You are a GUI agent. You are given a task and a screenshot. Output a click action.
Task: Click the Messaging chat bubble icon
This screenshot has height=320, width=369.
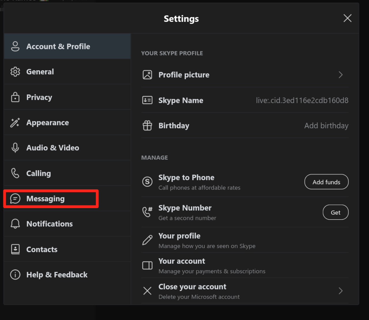click(x=15, y=199)
